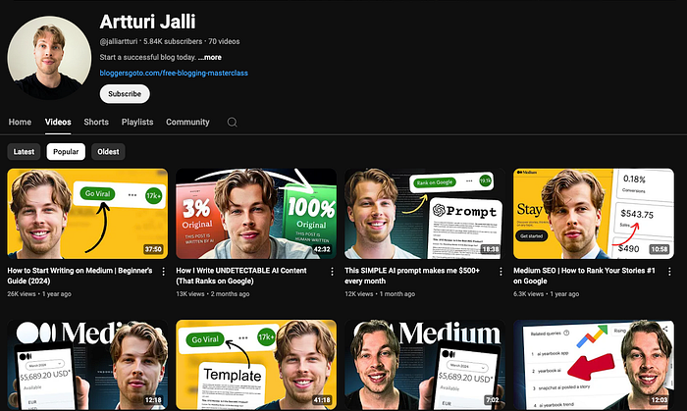Play the 42:32 3% vs 100% Original thumbnail
This screenshot has height=411, width=687.
click(256, 214)
